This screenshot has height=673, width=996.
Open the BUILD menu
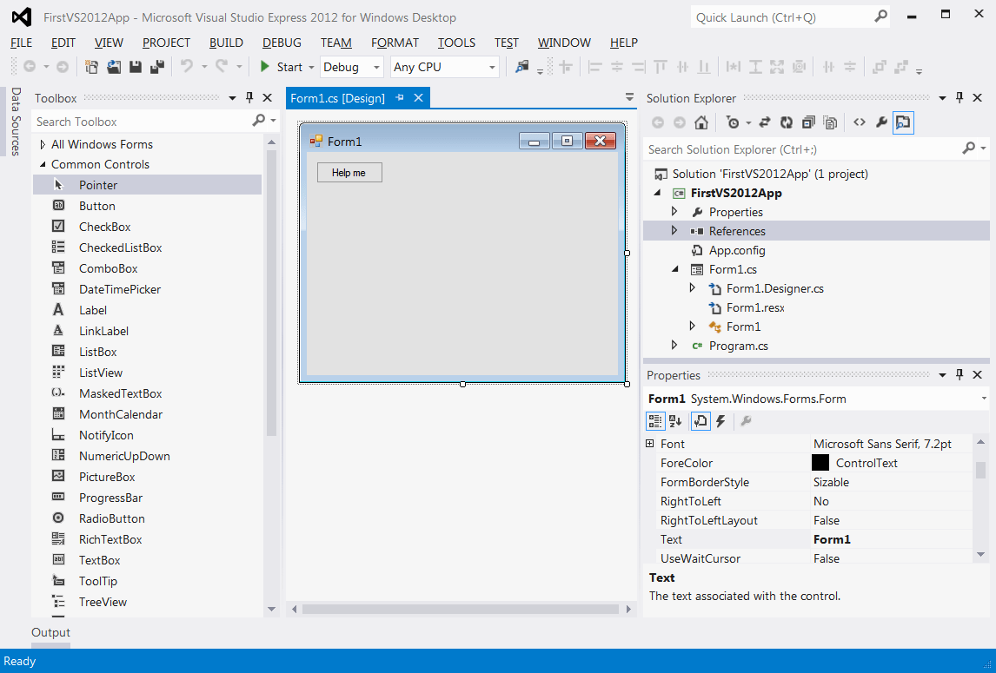pyautogui.click(x=226, y=43)
